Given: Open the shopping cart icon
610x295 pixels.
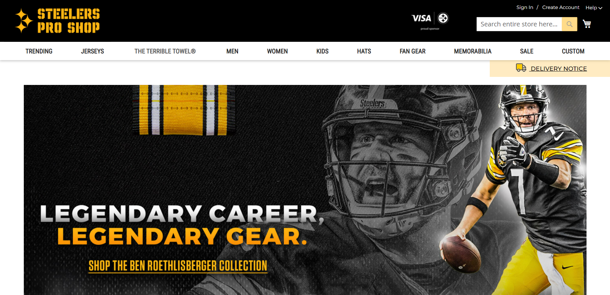Looking at the screenshot, I should point(587,24).
